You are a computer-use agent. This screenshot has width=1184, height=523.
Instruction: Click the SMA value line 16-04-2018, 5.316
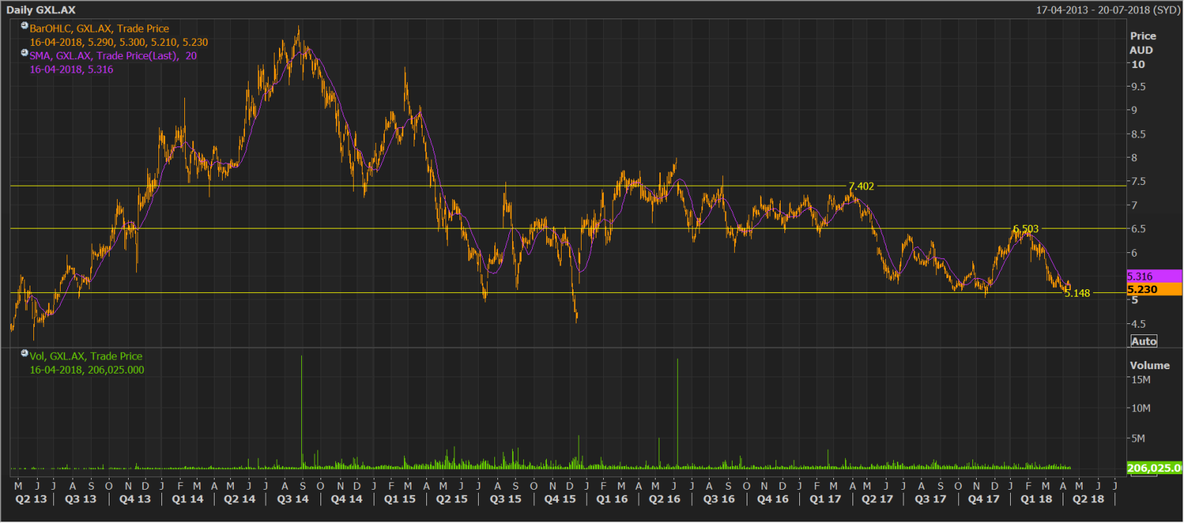point(71,70)
